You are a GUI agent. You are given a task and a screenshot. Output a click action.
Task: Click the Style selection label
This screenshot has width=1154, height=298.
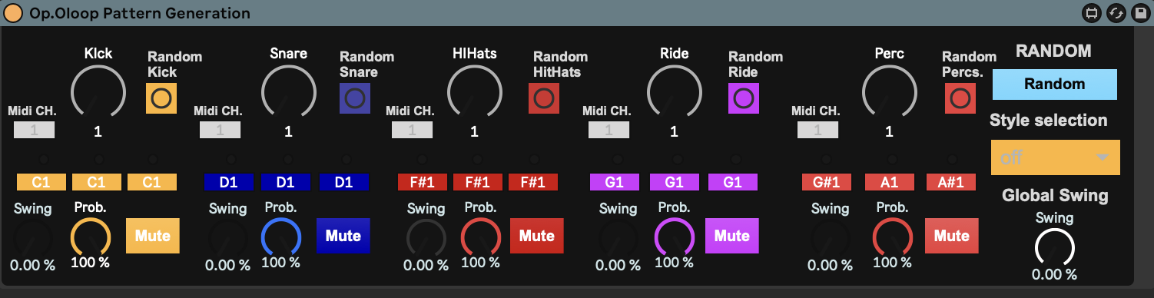click(1049, 121)
